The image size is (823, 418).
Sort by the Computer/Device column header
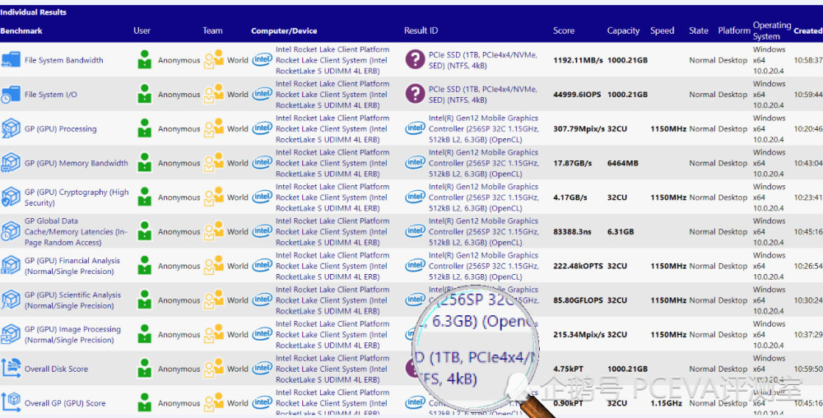[x=284, y=31]
